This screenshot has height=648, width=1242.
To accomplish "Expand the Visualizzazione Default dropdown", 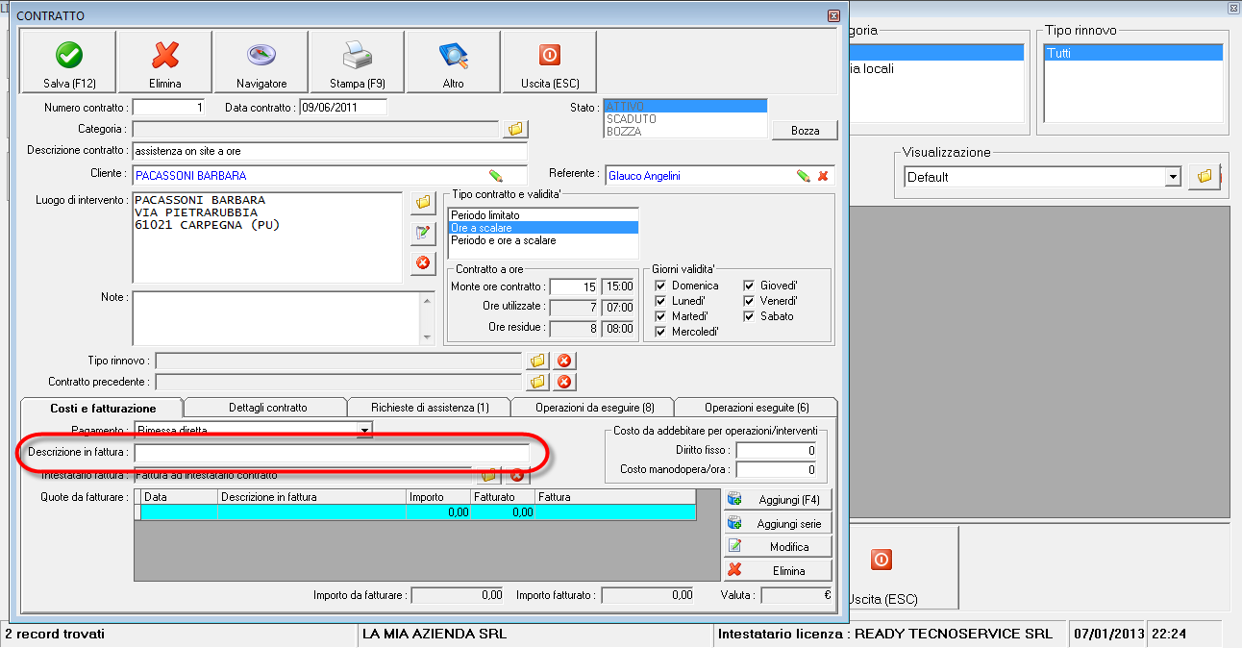I will click(x=1173, y=177).
